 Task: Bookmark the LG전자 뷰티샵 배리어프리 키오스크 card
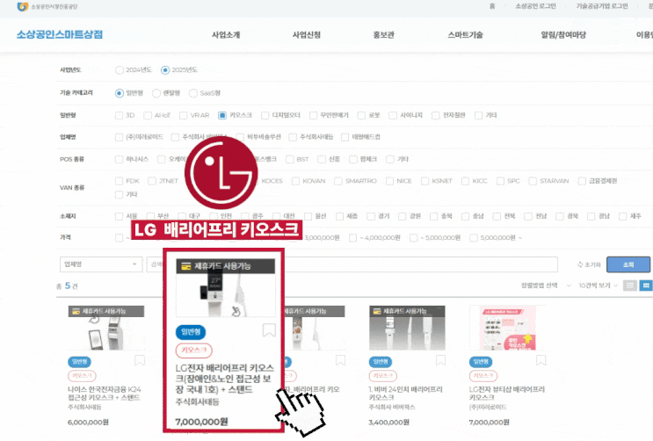click(541, 361)
